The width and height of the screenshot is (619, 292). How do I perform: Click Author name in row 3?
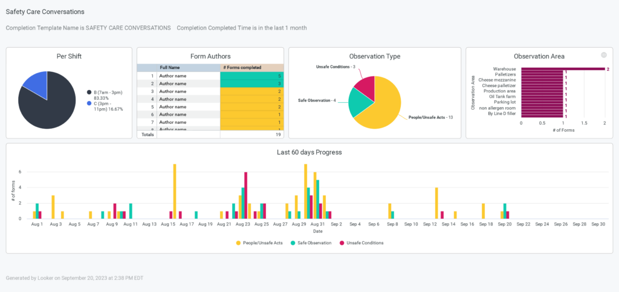point(172,91)
